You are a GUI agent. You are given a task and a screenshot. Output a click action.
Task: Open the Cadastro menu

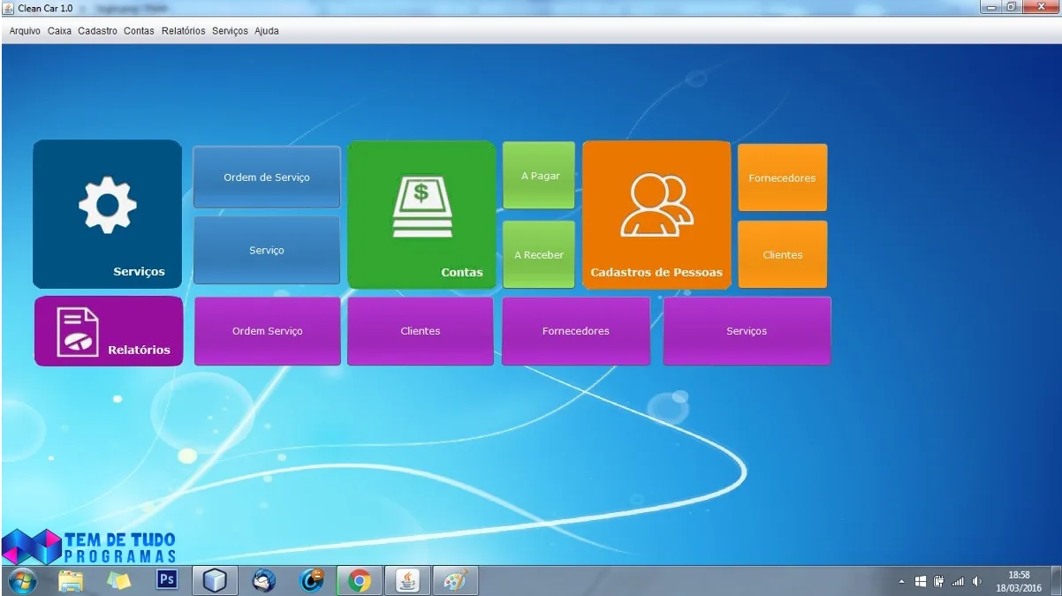click(x=97, y=31)
